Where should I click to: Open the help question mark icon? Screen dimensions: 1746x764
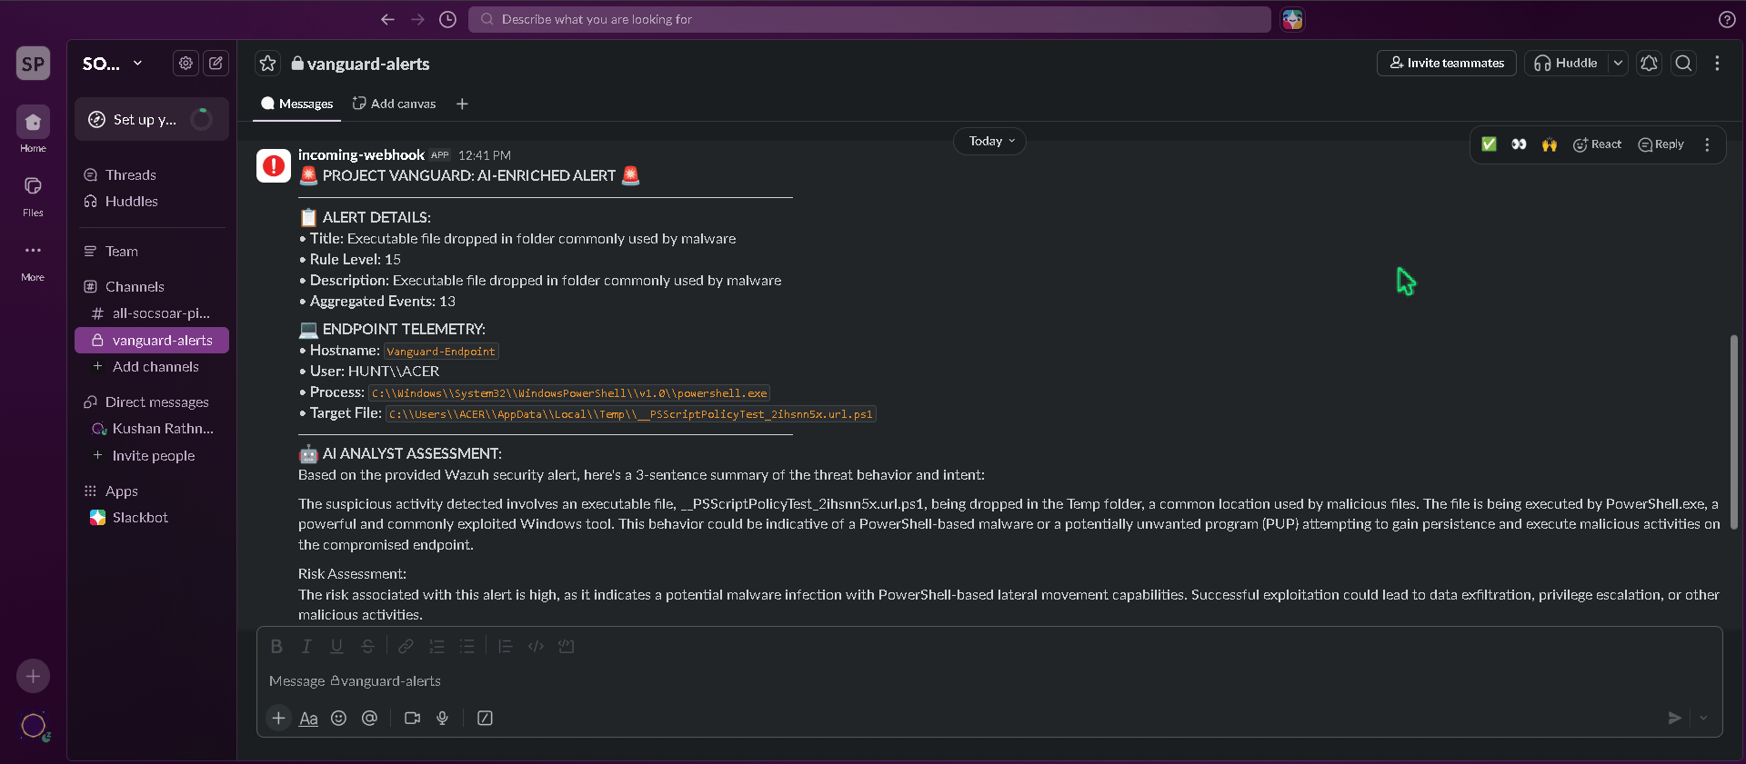[1727, 19]
